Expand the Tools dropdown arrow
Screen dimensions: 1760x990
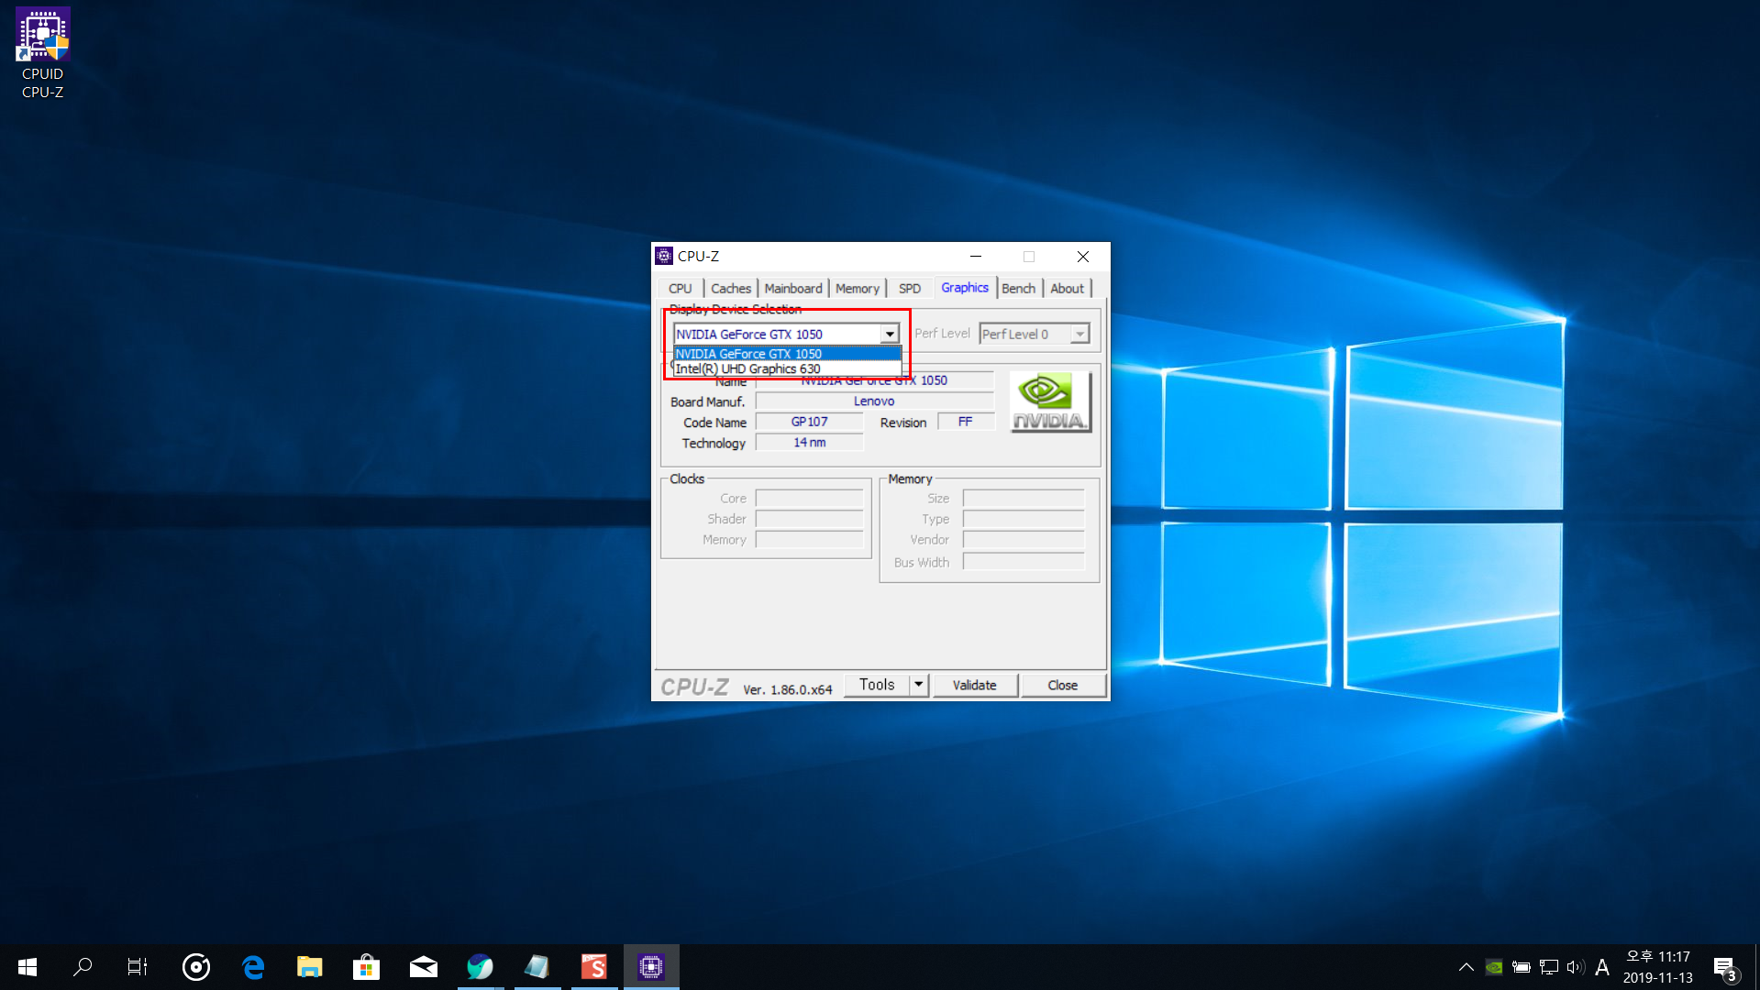[919, 685]
